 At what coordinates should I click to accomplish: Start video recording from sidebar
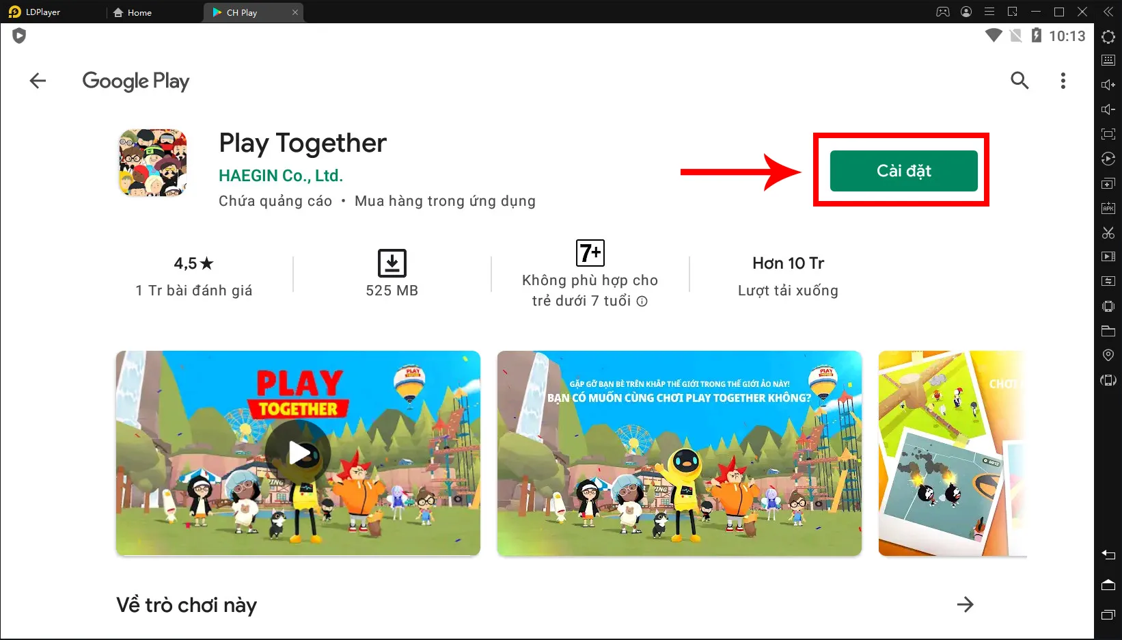tap(1108, 257)
